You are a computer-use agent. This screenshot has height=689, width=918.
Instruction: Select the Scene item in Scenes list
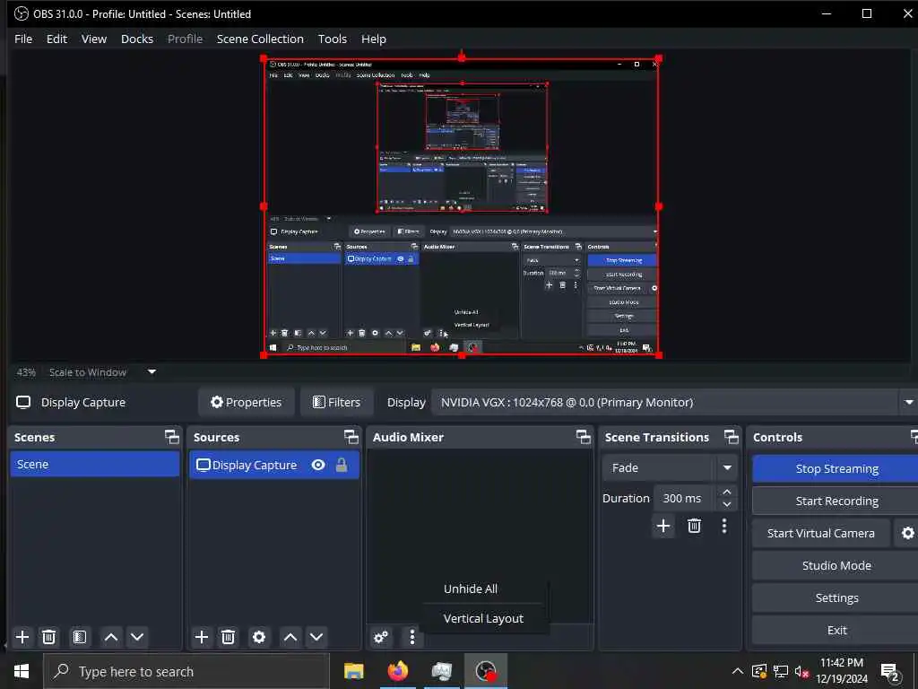click(95, 464)
